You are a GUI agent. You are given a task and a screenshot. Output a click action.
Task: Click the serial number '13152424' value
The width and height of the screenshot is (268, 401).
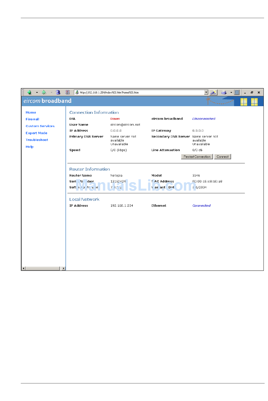tap(118, 182)
